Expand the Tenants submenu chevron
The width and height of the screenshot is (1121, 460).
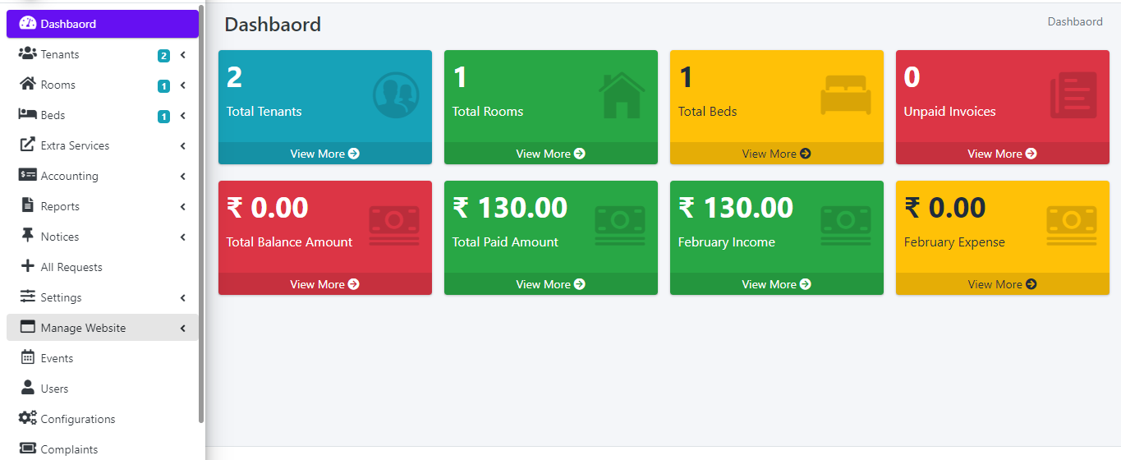click(182, 55)
